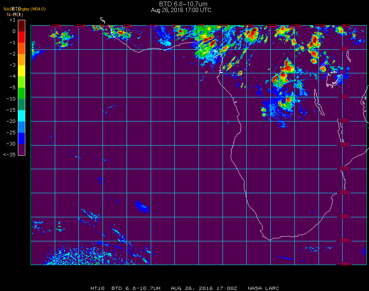Click the '-10' legend value
The width and height of the screenshot is (369, 291).
click(11, 99)
